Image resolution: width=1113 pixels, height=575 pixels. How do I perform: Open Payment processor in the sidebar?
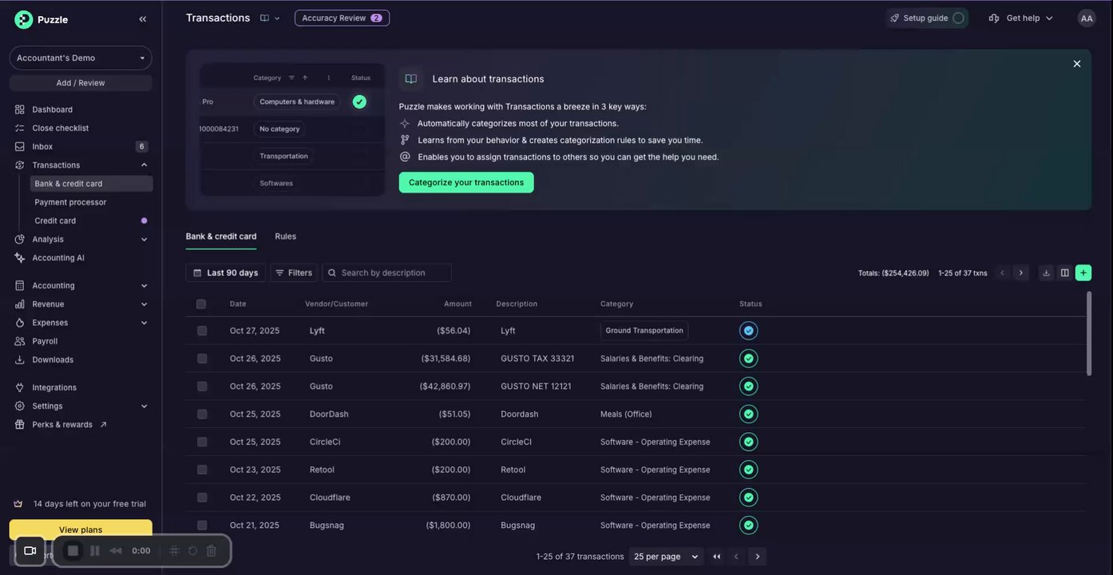(70, 202)
